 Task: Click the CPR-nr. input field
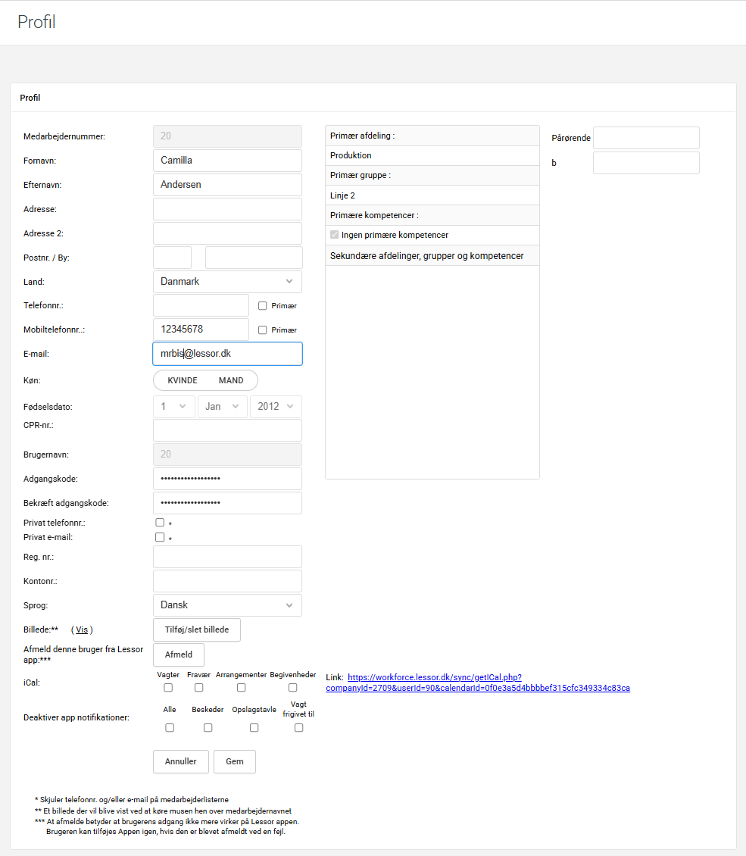(x=227, y=430)
